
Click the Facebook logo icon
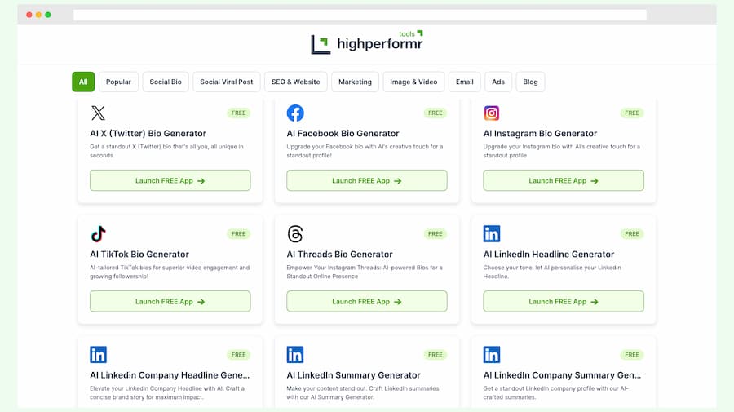click(295, 113)
